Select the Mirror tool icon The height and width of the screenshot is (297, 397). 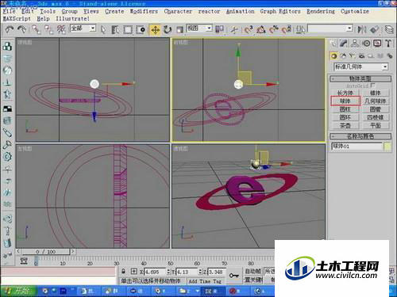click(361, 29)
